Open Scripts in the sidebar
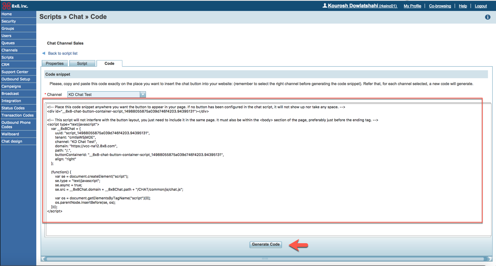 click(x=18, y=58)
